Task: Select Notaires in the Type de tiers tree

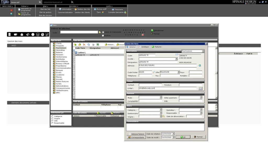Action: click(x=59, y=52)
